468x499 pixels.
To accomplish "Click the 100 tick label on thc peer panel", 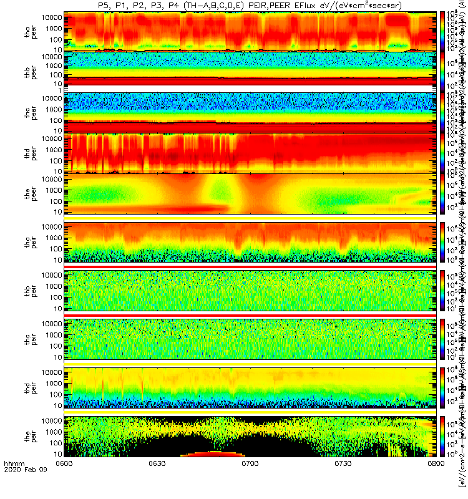I will click(x=56, y=120).
